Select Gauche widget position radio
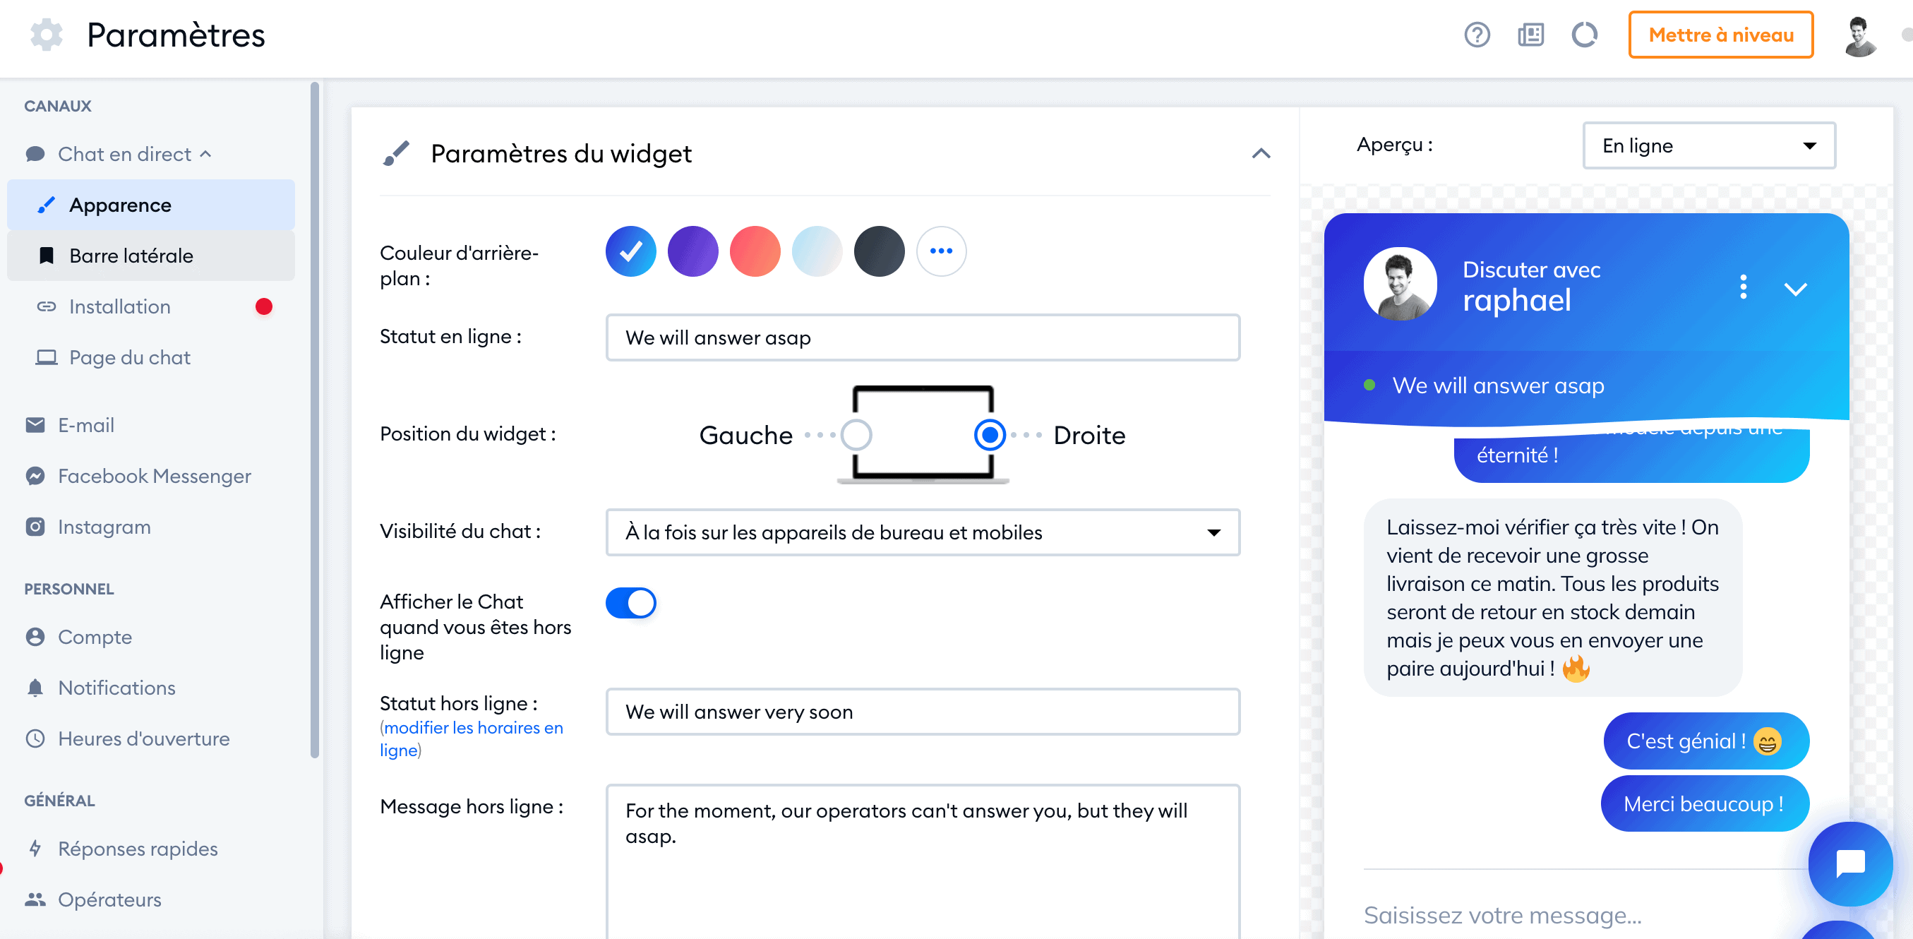The height and width of the screenshot is (939, 1913). click(x=856, y=435)
